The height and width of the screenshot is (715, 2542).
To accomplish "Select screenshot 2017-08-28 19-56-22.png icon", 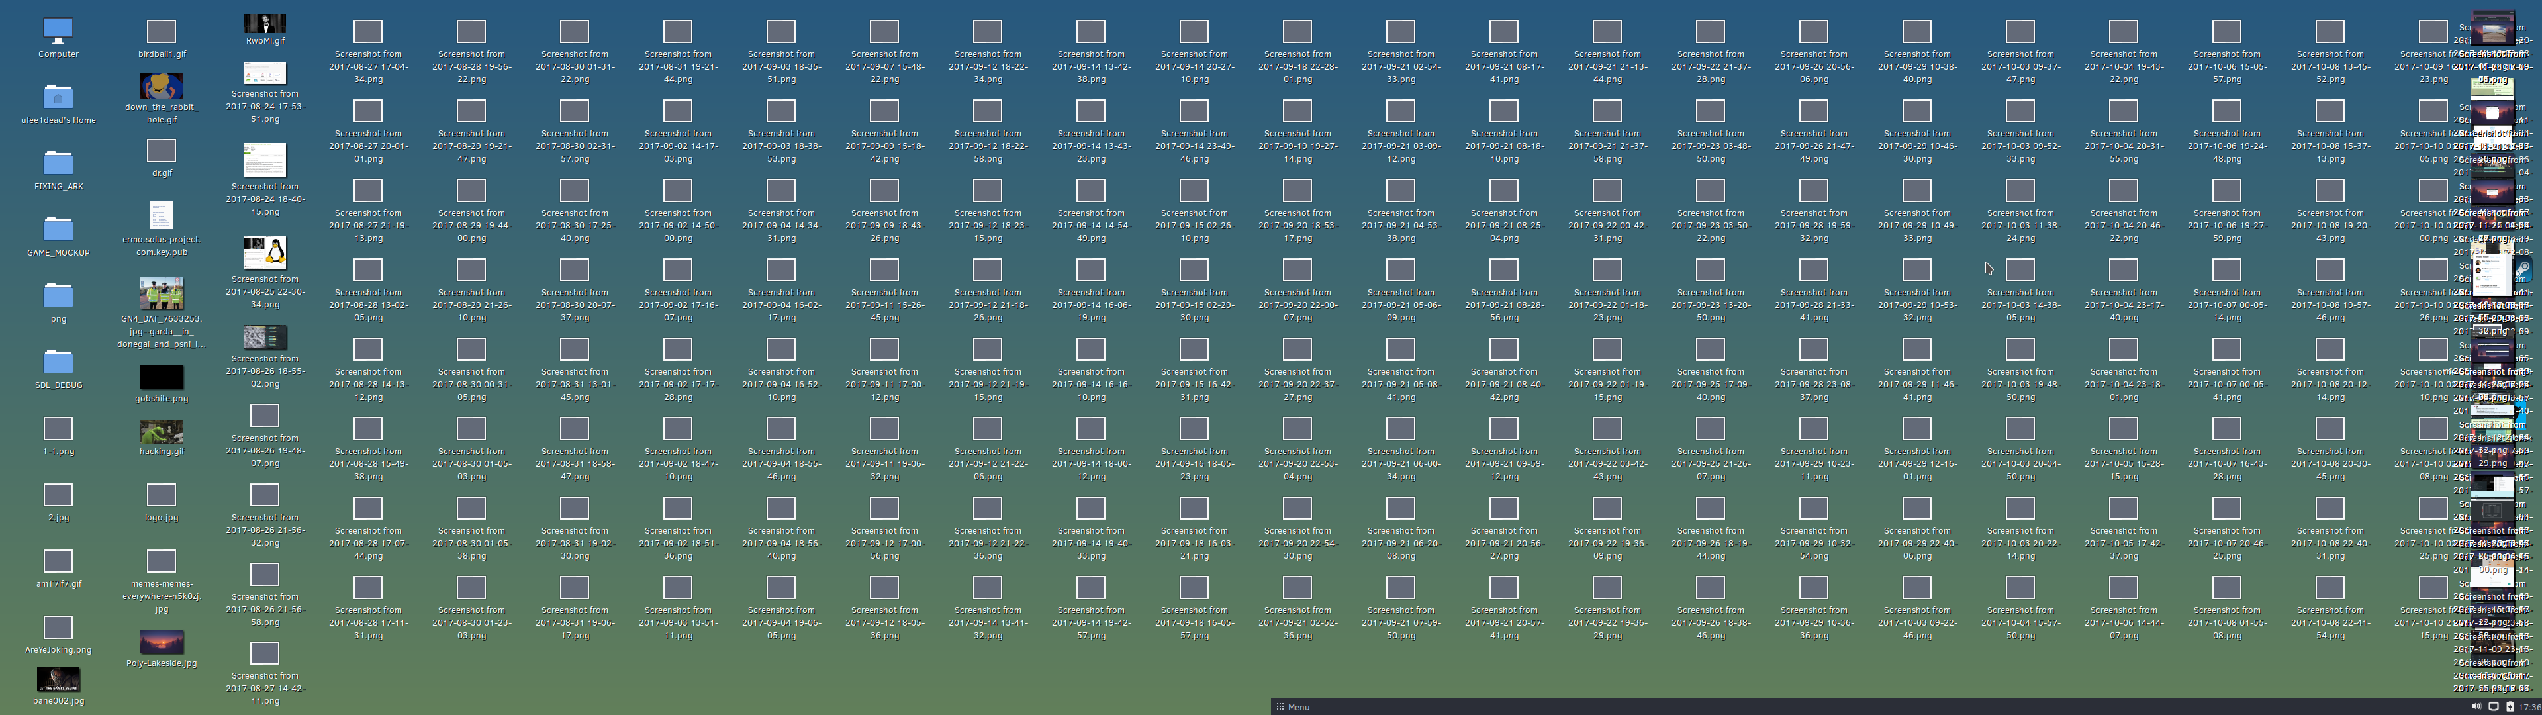I will coord(472,32).
